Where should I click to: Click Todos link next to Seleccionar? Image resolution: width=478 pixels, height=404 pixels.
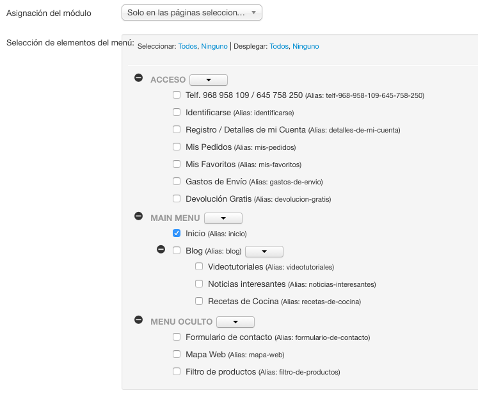click(187, 46)
